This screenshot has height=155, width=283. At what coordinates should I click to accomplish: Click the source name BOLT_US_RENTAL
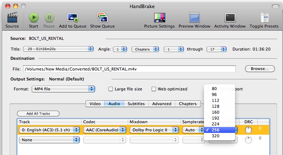(46, 39)
